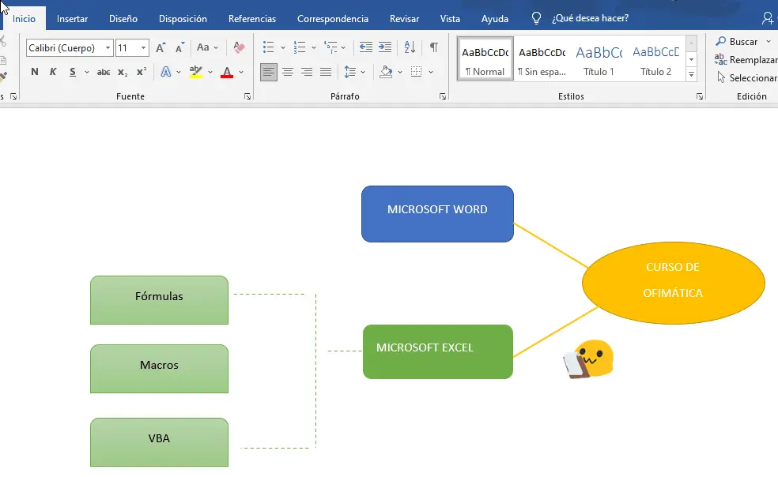This screenshot has height=477, width=778.
Task: Expand font color dropdown arrow
Action: 241,73
